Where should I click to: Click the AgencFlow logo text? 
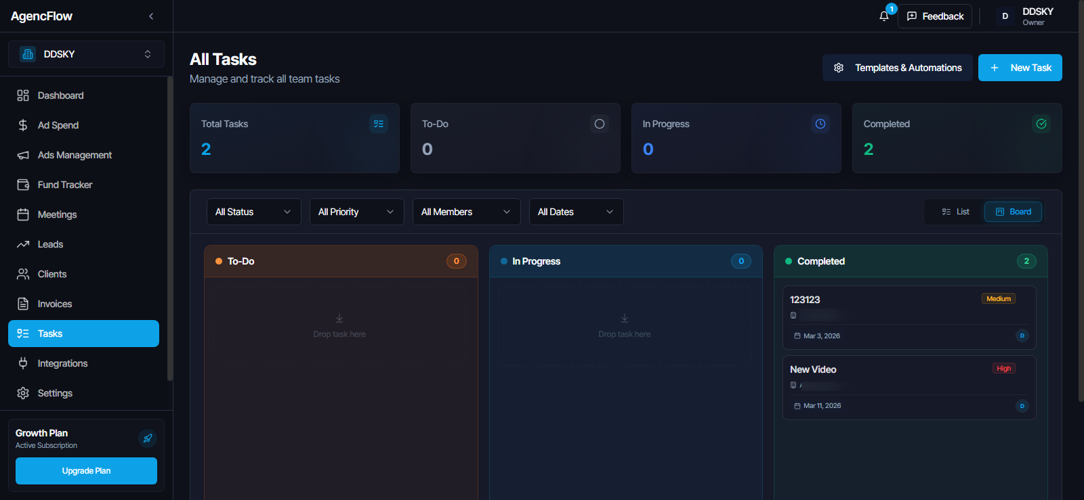pyautogui.click(x=41, y=16)
